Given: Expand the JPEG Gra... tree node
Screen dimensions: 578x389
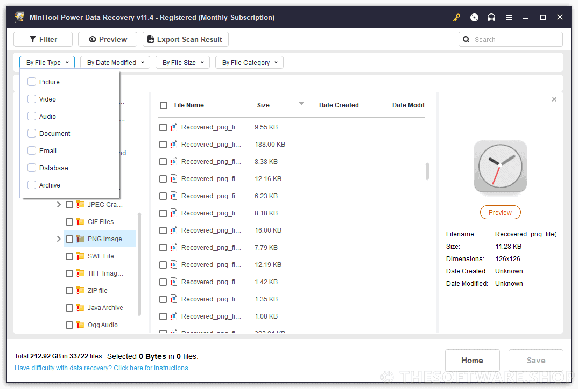Looking at the screenshot, I should [59, 204].
